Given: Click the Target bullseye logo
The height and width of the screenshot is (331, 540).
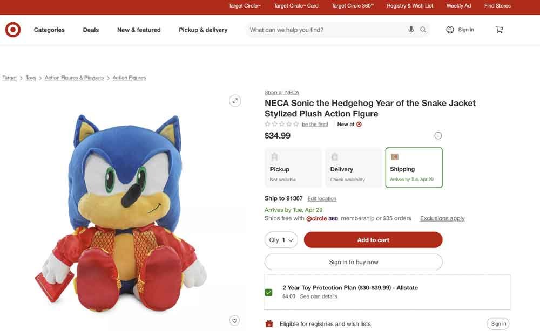Looking at the screenshot, I should 12,29.
